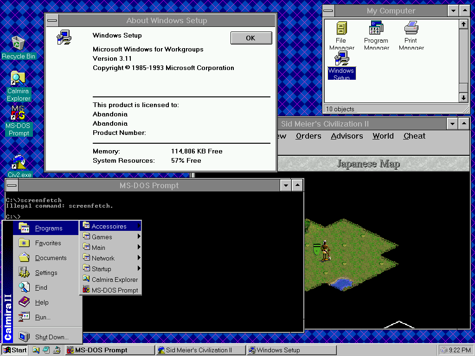Image resolution: width=475 pixels, height=356 pixels.
Task: Open Settings from the Start menu
Action: [x=45, y=273]
